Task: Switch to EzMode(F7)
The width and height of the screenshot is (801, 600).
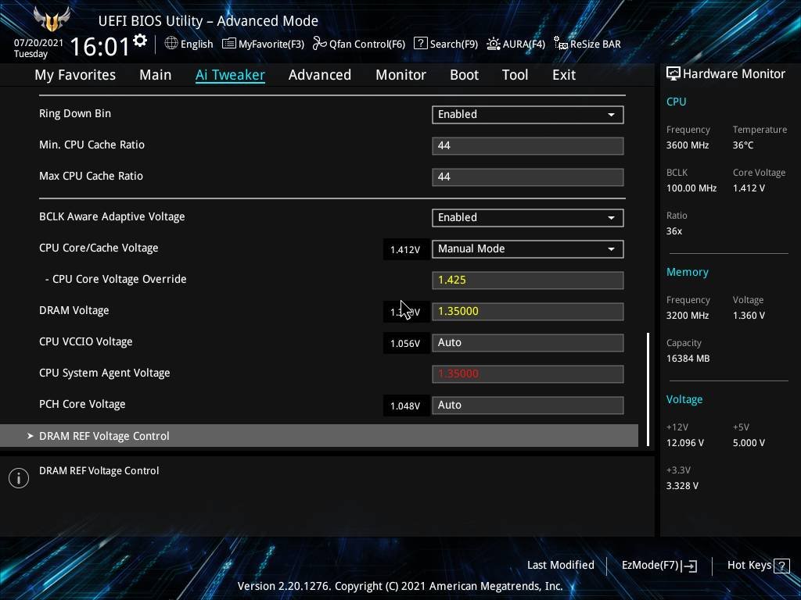Action: tap(659, 565)
